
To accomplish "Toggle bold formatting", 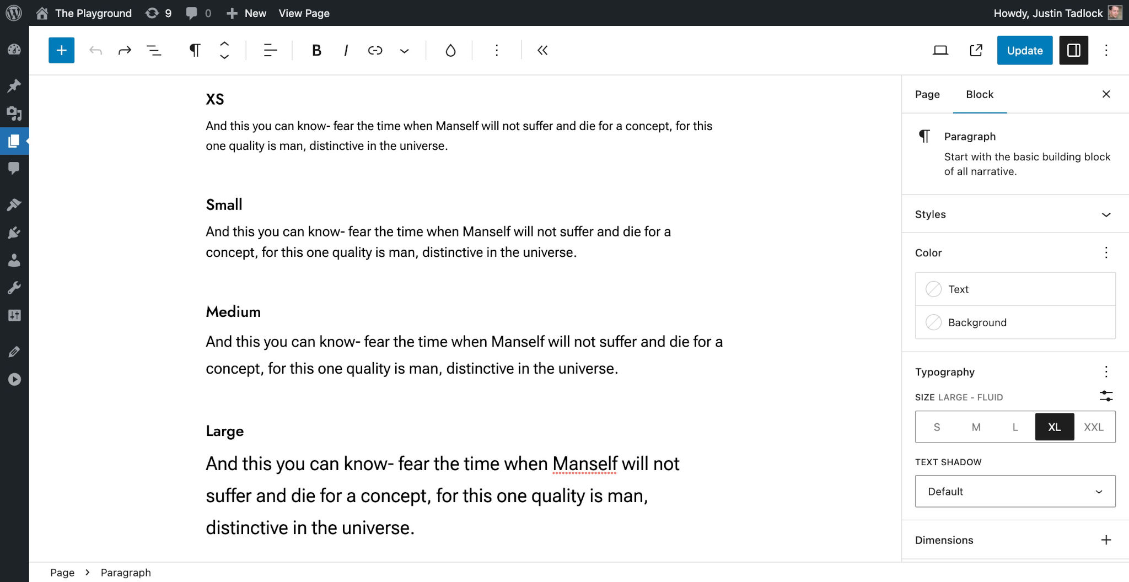I will 316,50.
